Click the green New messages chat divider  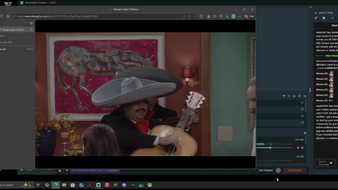click(x=326, y=56)
